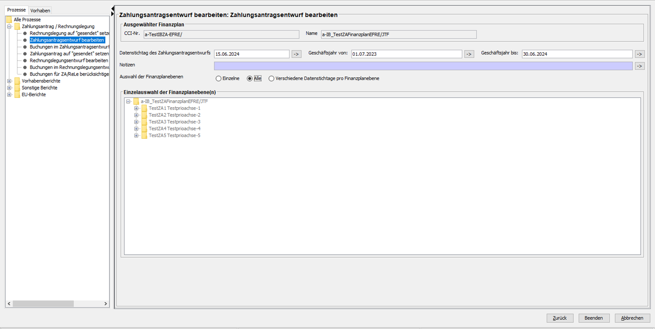Click the EU-Berichte folder icon
This screenshot has height=329, width=655.
tap(17, 94)
